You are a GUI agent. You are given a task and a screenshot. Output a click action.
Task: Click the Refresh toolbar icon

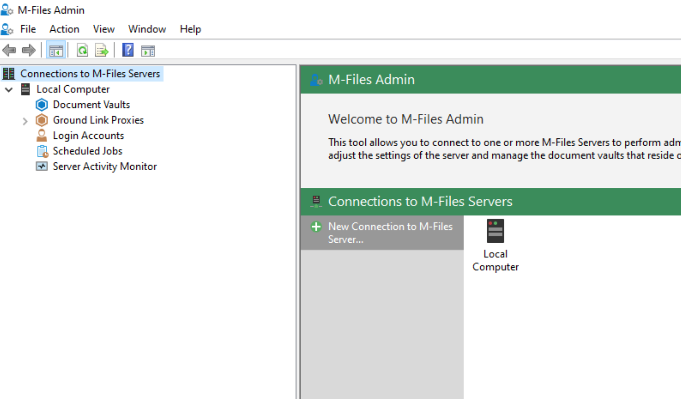pyautogui.click(x=83, y=51)
